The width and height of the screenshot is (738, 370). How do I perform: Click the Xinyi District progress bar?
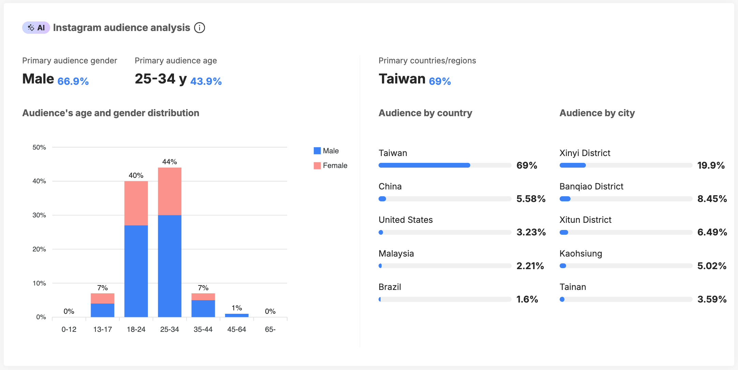click(626, 165)
